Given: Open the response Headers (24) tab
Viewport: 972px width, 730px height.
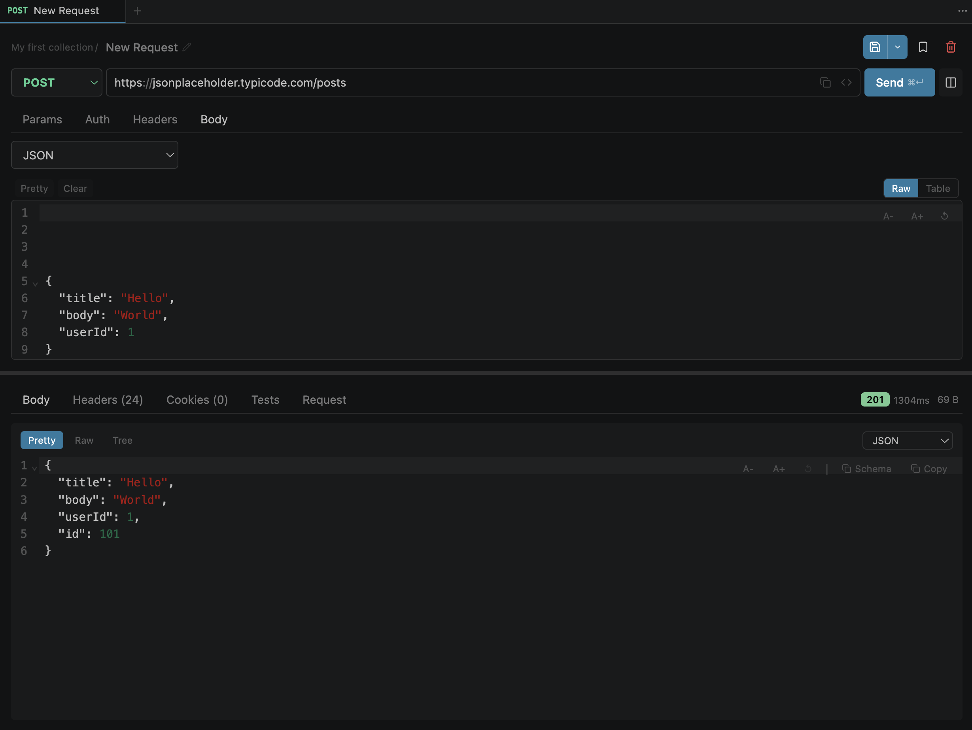Looking at the screenshot, I should pyautogui.click(x=108, y=400).
